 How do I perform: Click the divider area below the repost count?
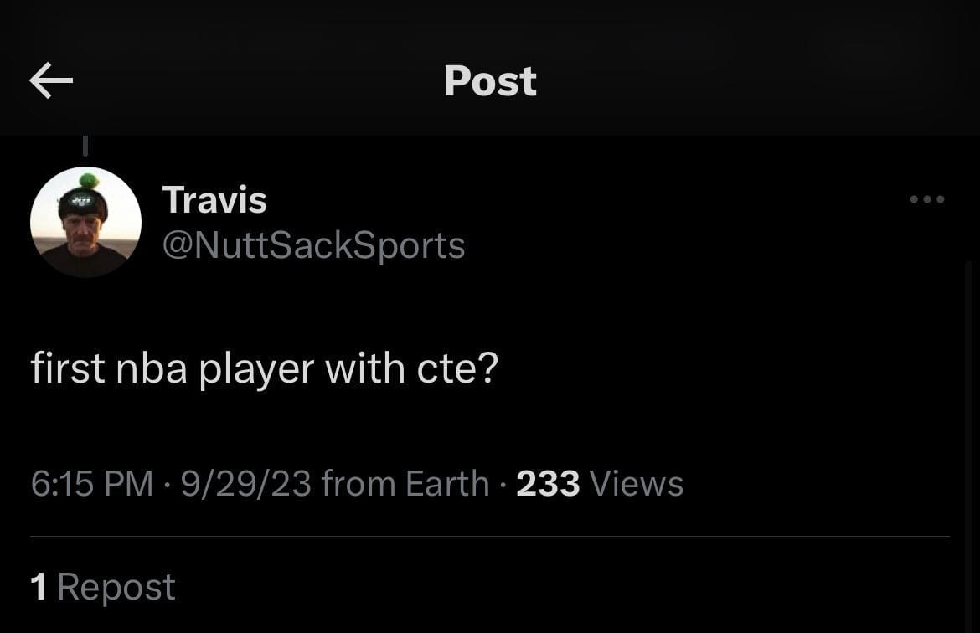pyautogui.click(x=490, y=531)
